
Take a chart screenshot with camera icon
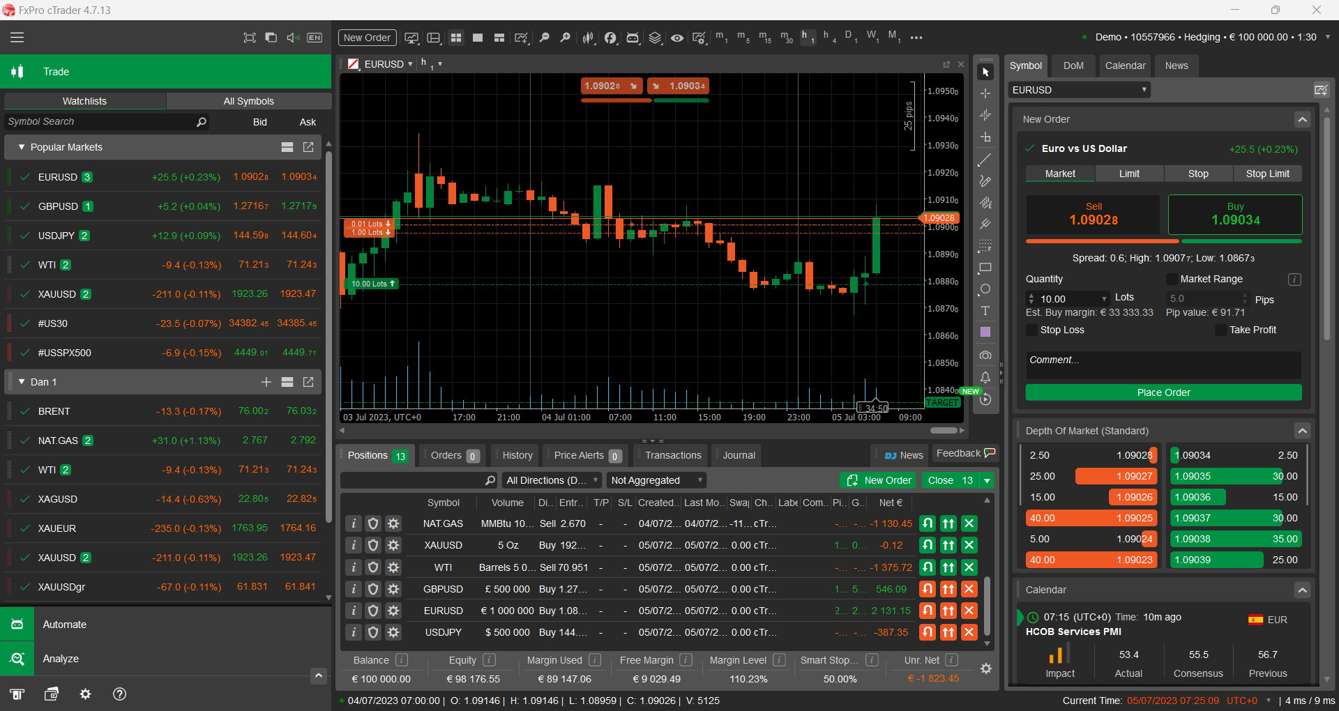pos(985,355)
